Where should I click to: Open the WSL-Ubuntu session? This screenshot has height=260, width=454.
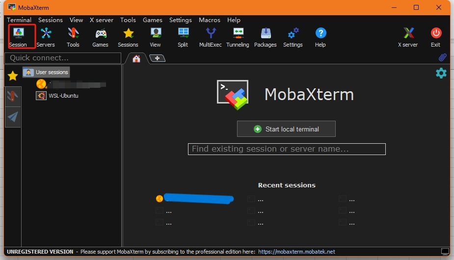63,96
